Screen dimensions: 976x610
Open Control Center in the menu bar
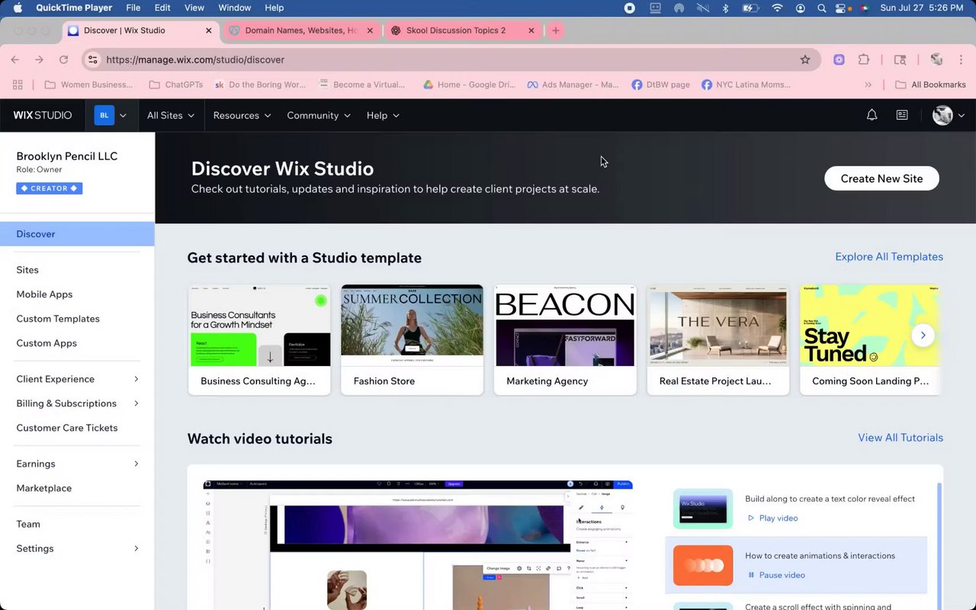click(842, 8)
